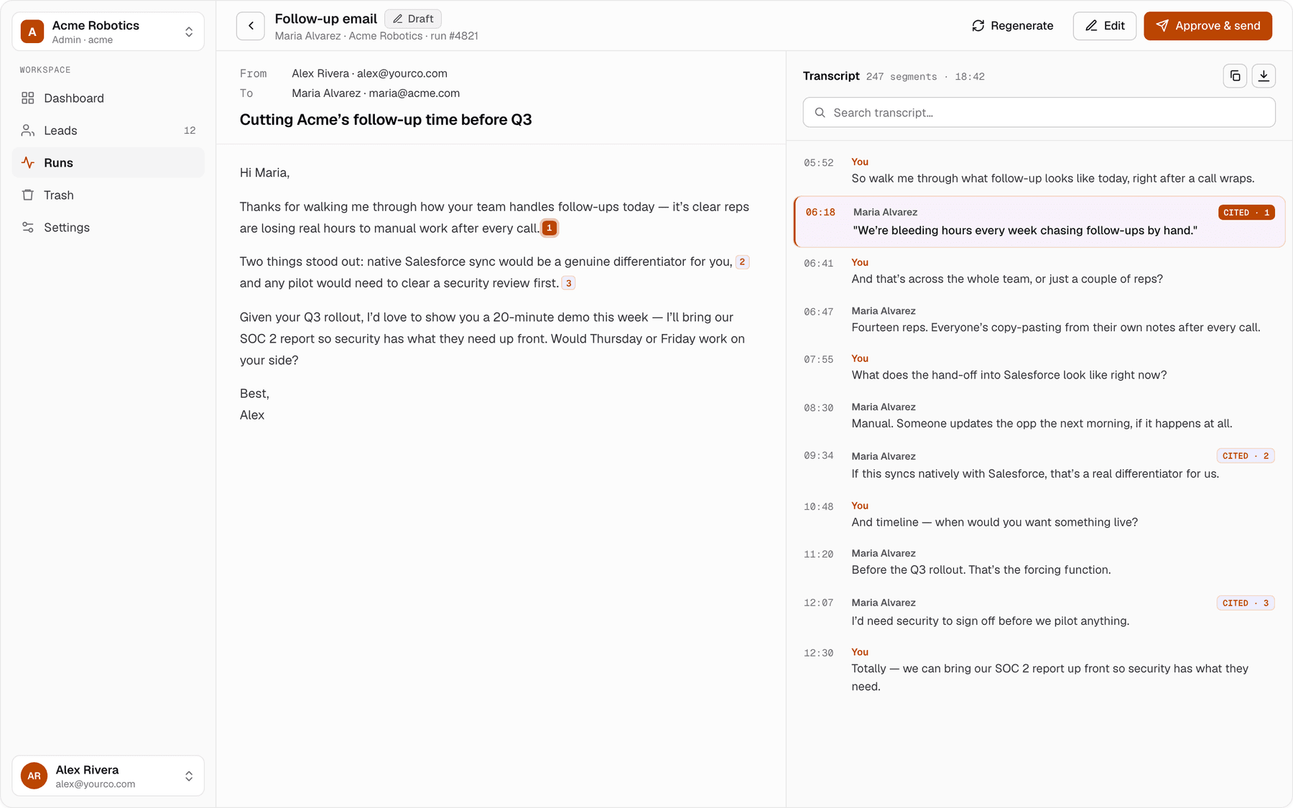Image resolution: width=1293 pixels, height=808 pixels.
Task: Click the Leads count 12
Action: (190, 131)
